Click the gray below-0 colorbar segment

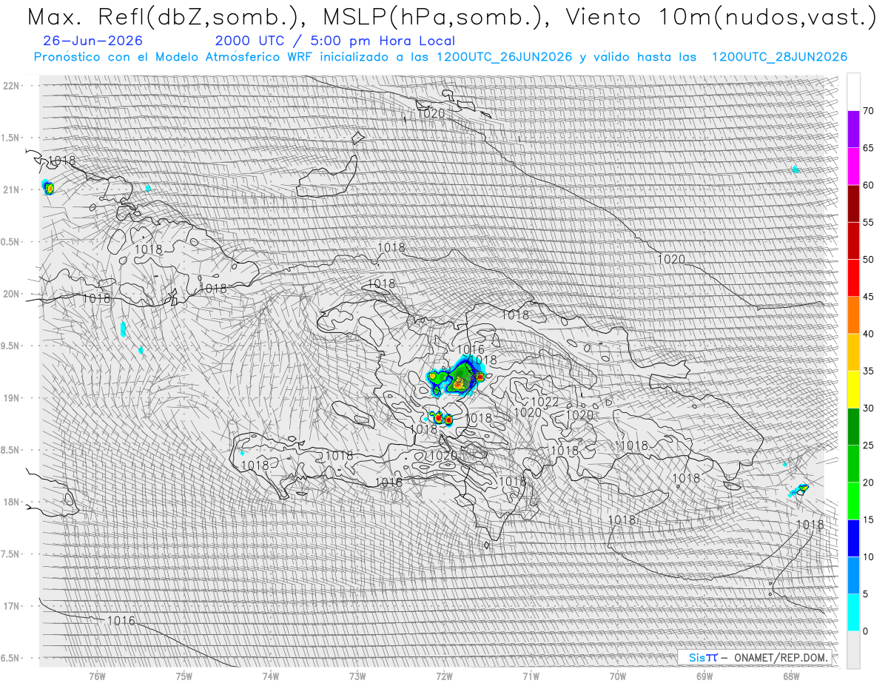click(853, 650)
